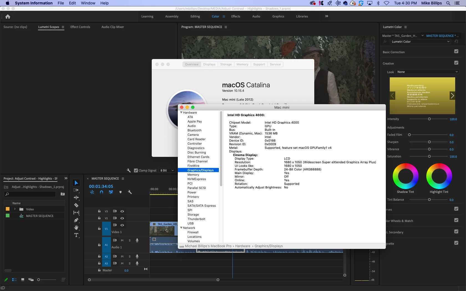Select Thunderbolt in Hardware list

point(196,219)
